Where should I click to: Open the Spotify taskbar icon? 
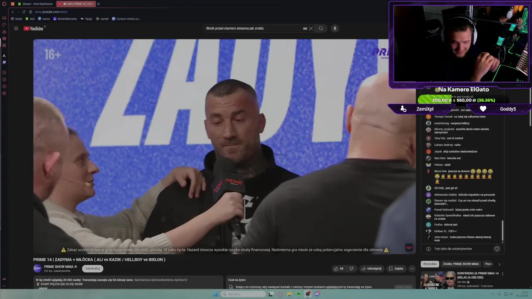[298, 294]
